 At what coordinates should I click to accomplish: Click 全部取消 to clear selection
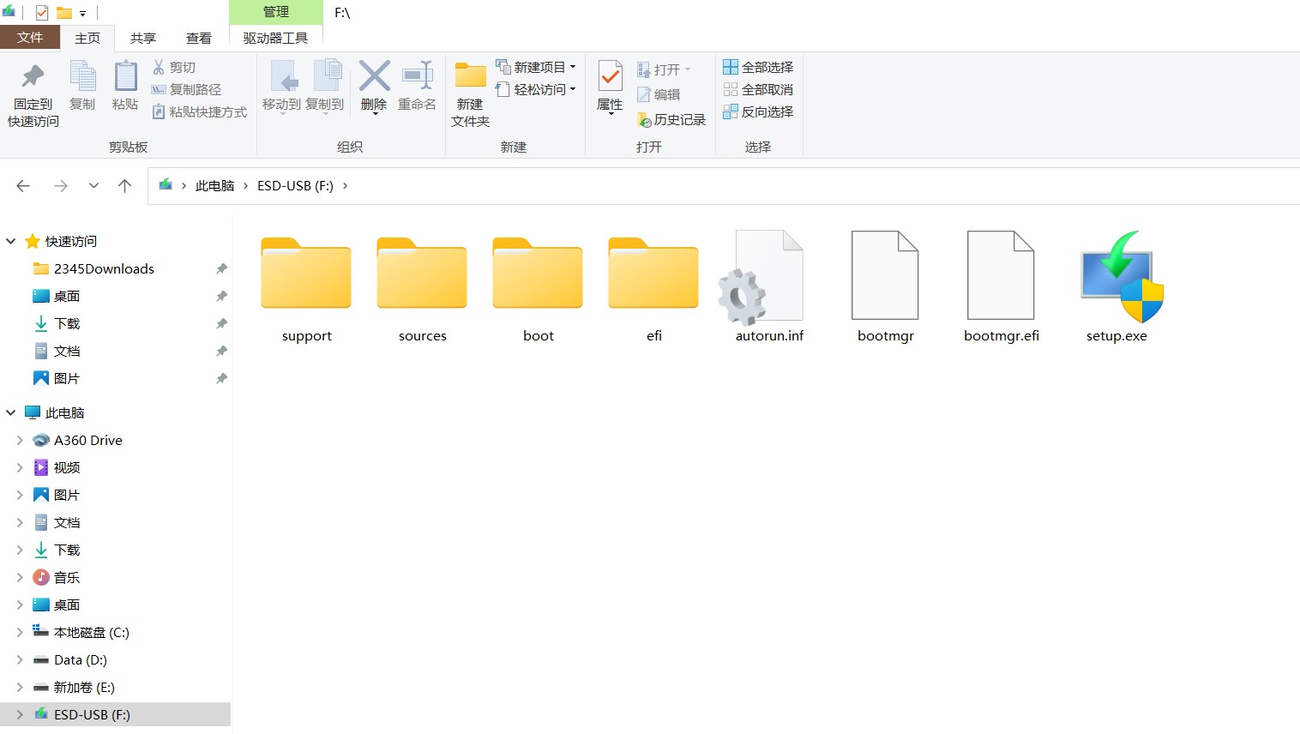tap(758, 89)
